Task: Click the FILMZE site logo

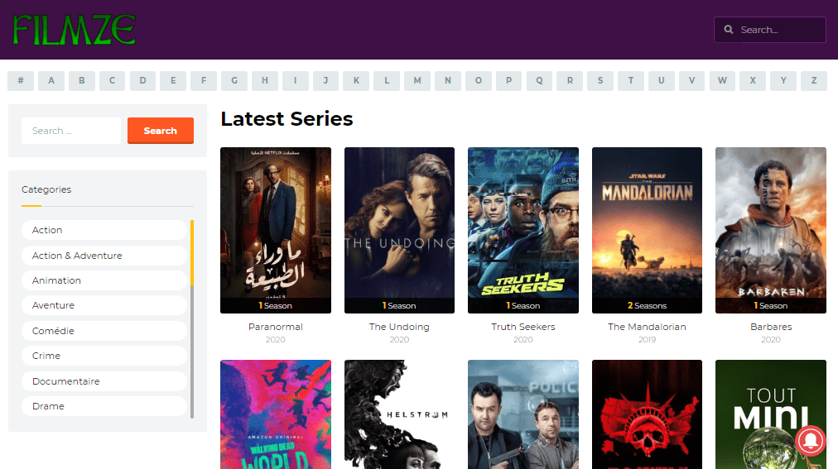Action: pos(74,30)
